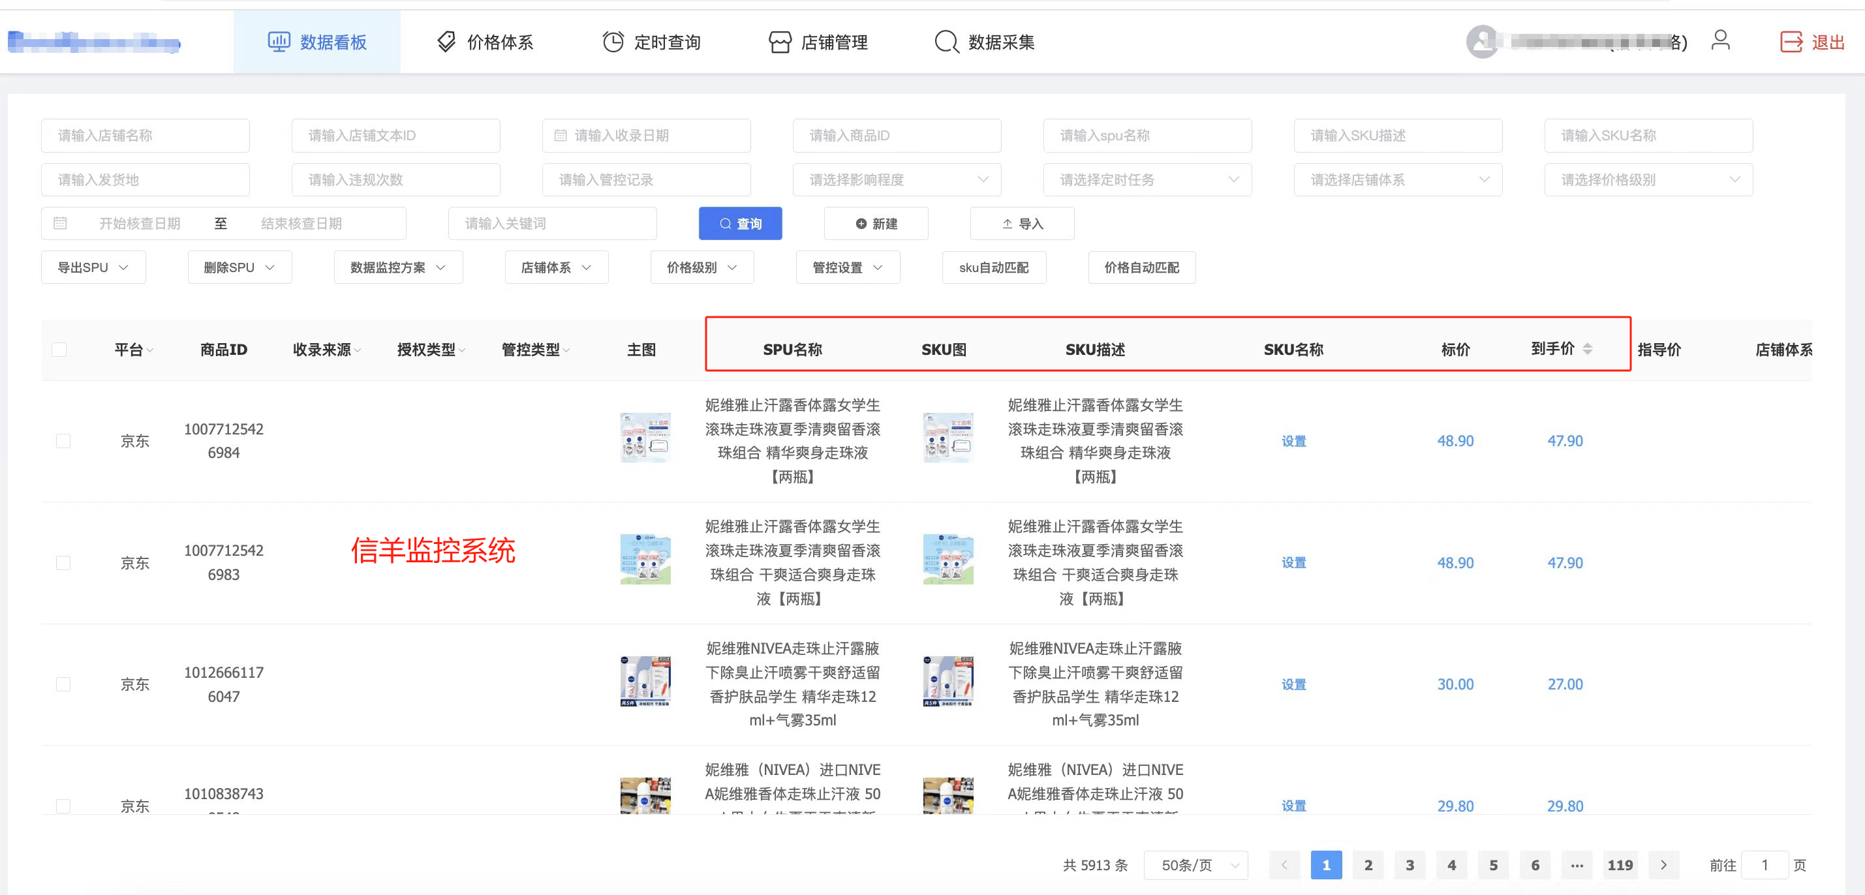Focus the 请输入商品ID field

(x=897, y=135)
